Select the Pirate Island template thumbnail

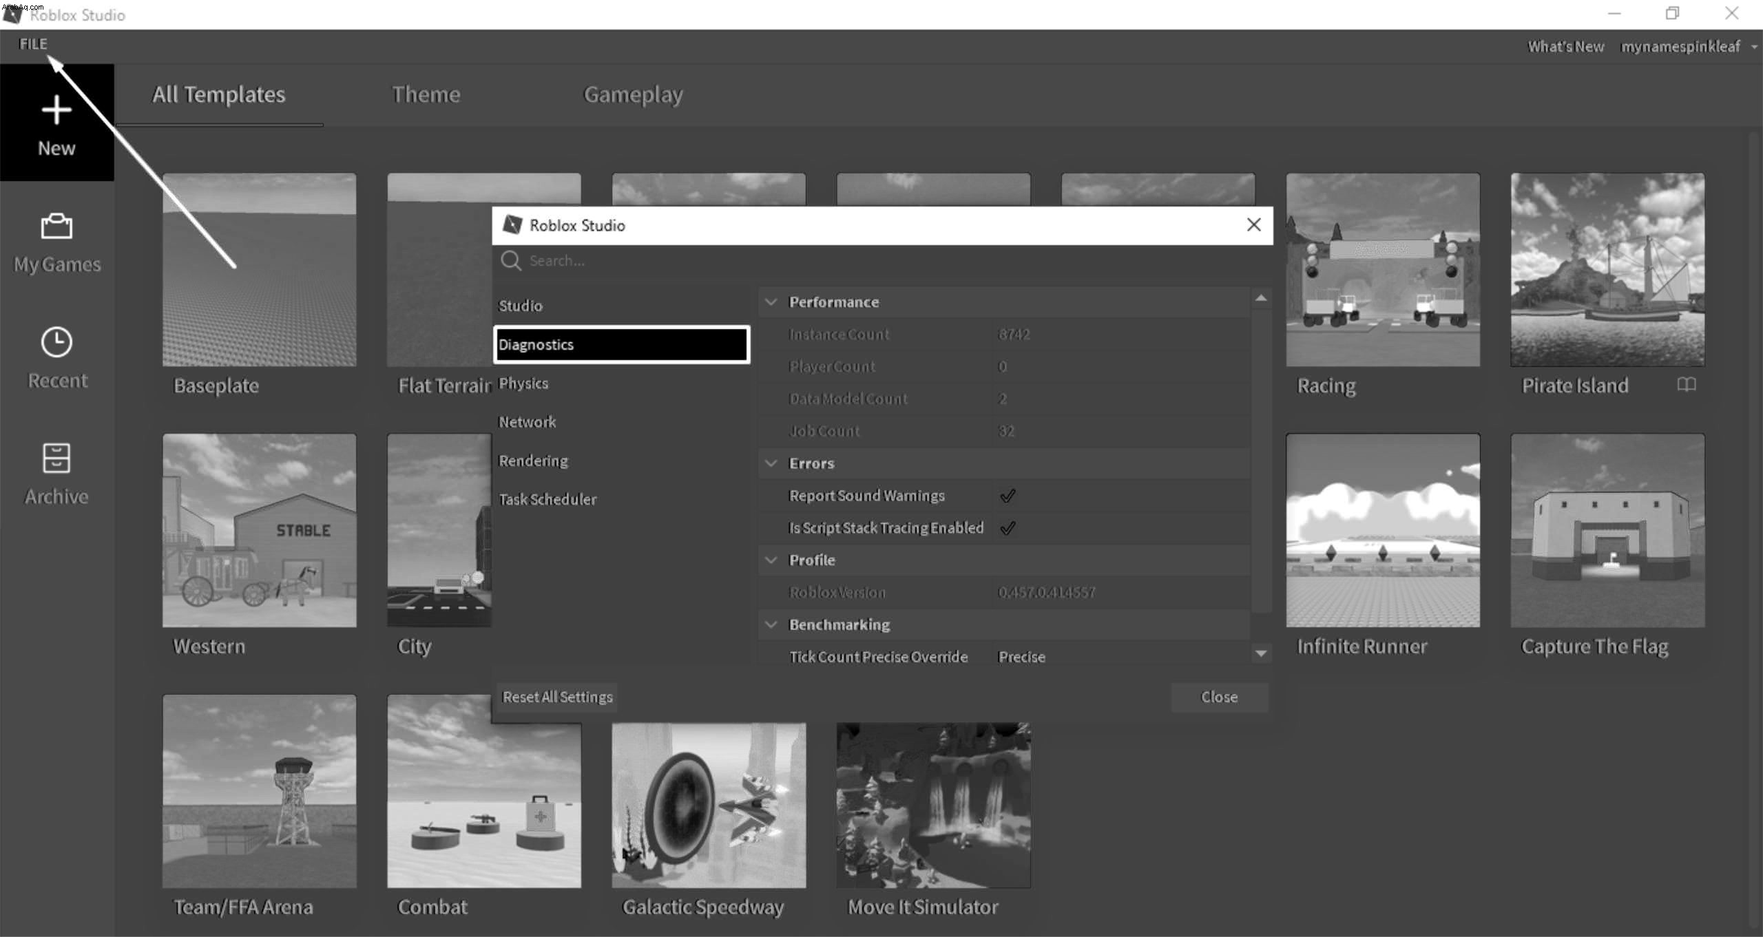pyautogui.click(x=1607, y=270)
